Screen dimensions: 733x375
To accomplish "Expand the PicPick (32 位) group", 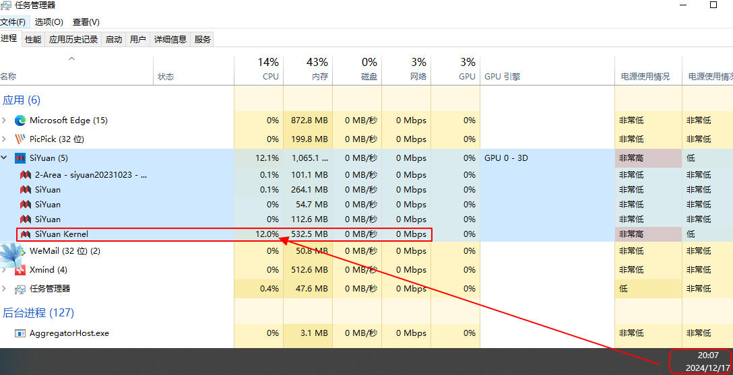I will pyautogui.click(x=4, y=139).
